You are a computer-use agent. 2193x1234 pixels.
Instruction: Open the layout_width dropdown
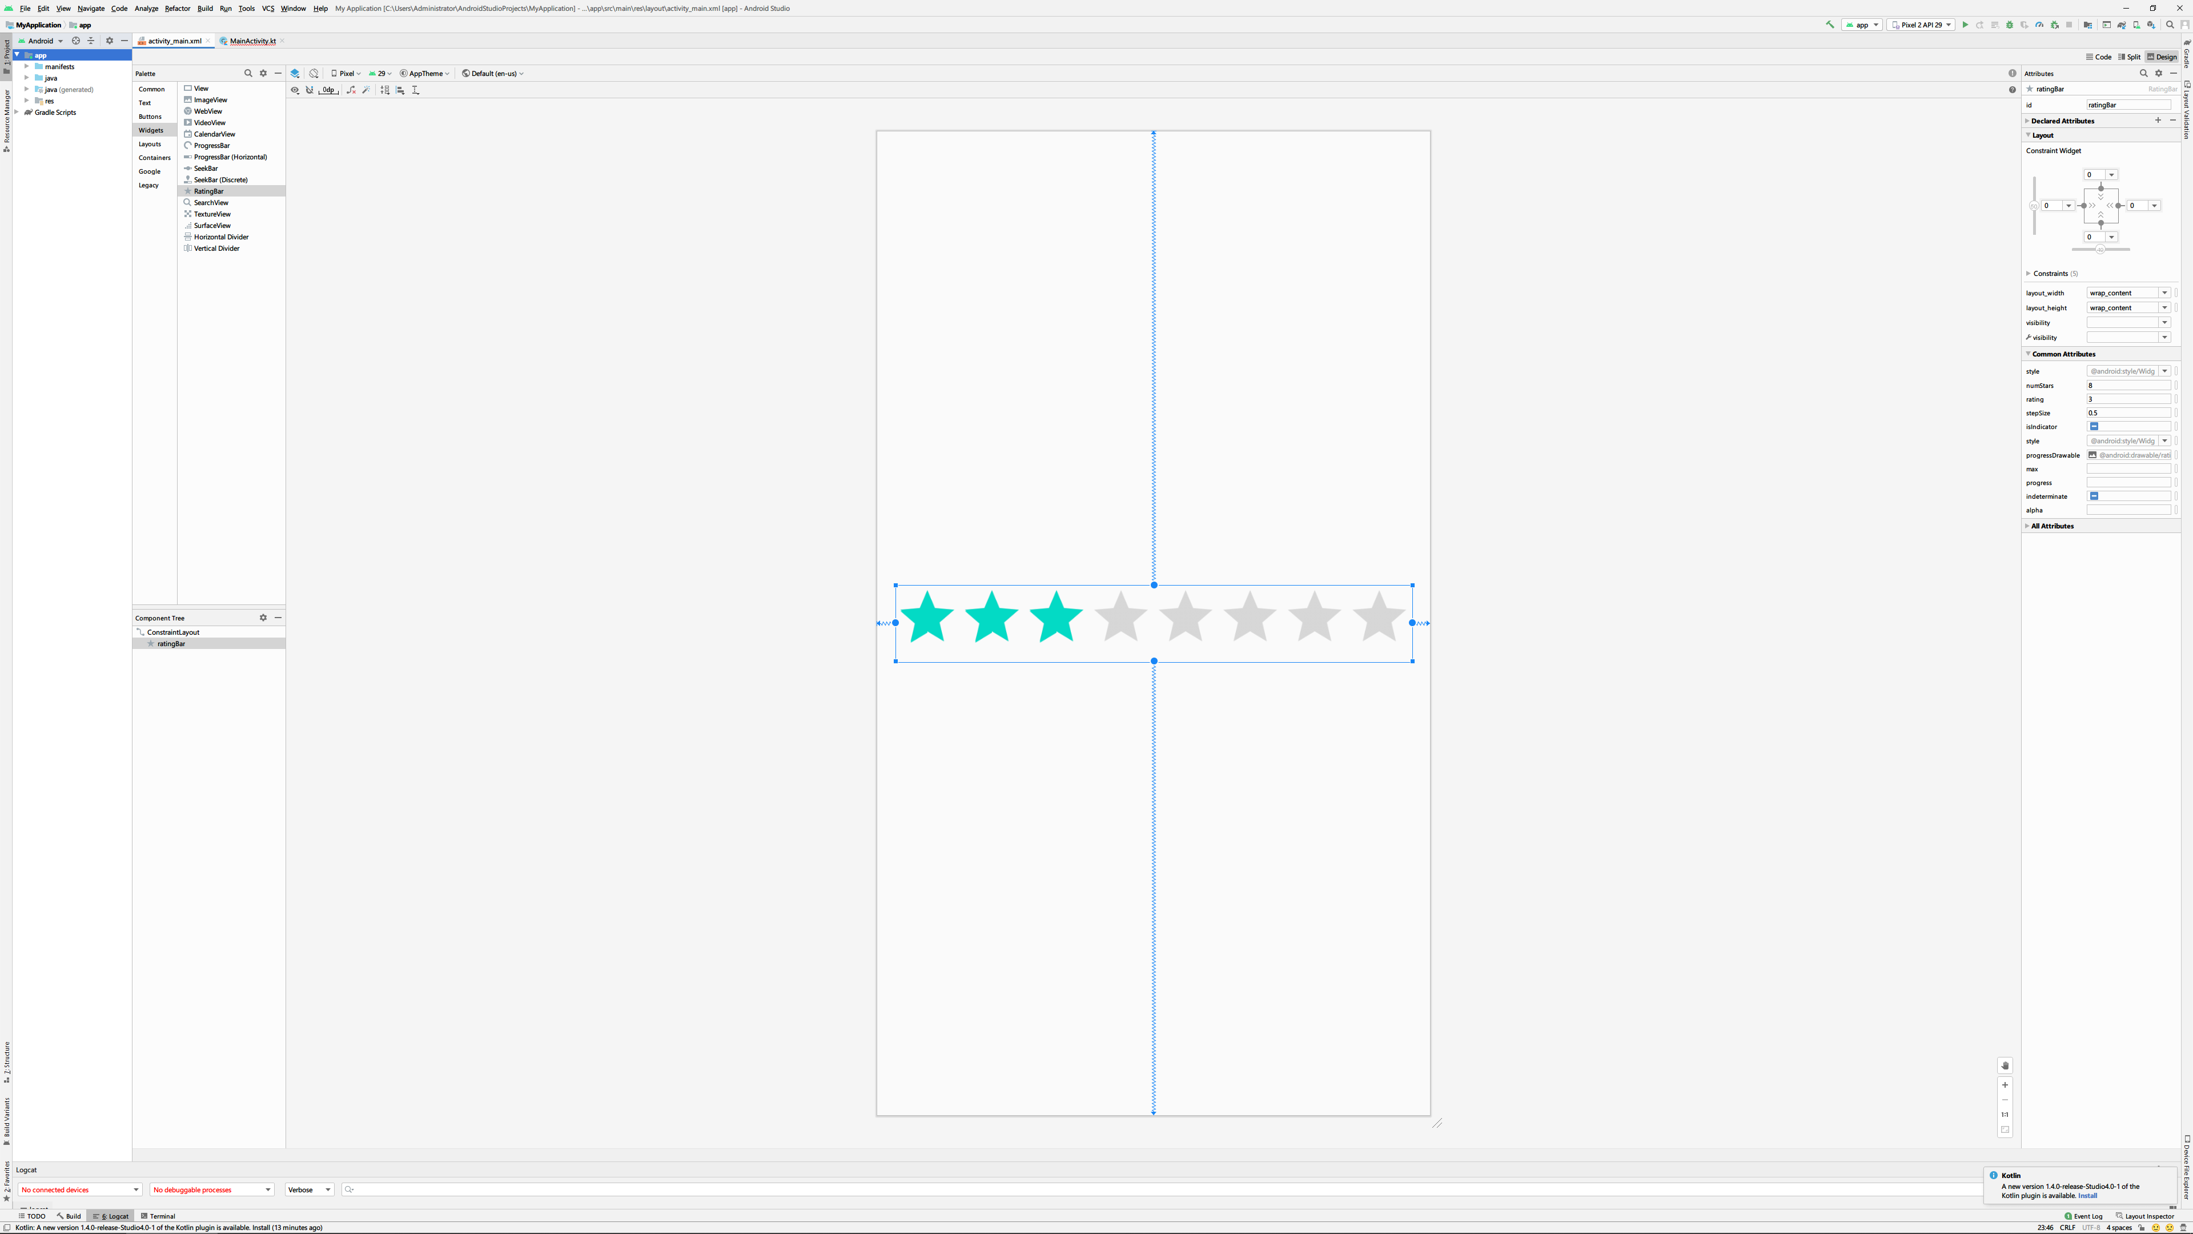(x=2164, y=293)
